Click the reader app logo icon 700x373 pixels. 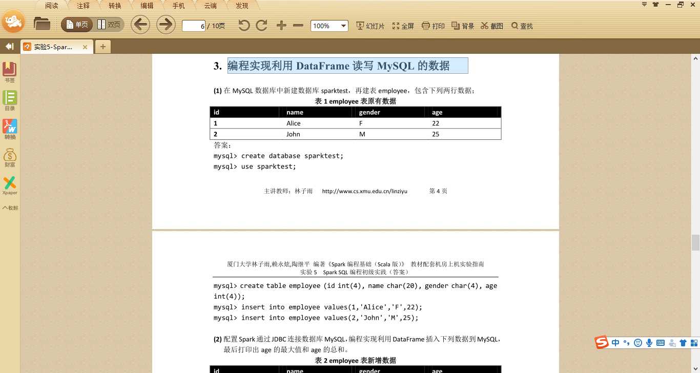(13, 22)
